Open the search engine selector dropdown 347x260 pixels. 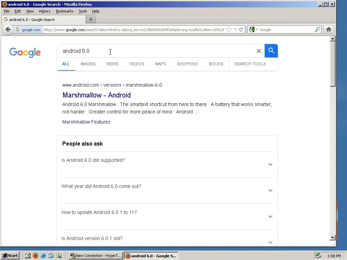pos(253,29)
